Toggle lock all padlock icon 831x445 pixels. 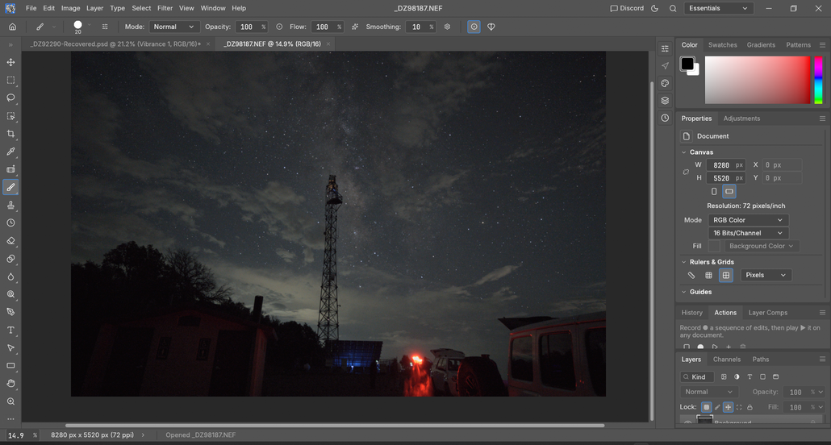pos(750,407)
